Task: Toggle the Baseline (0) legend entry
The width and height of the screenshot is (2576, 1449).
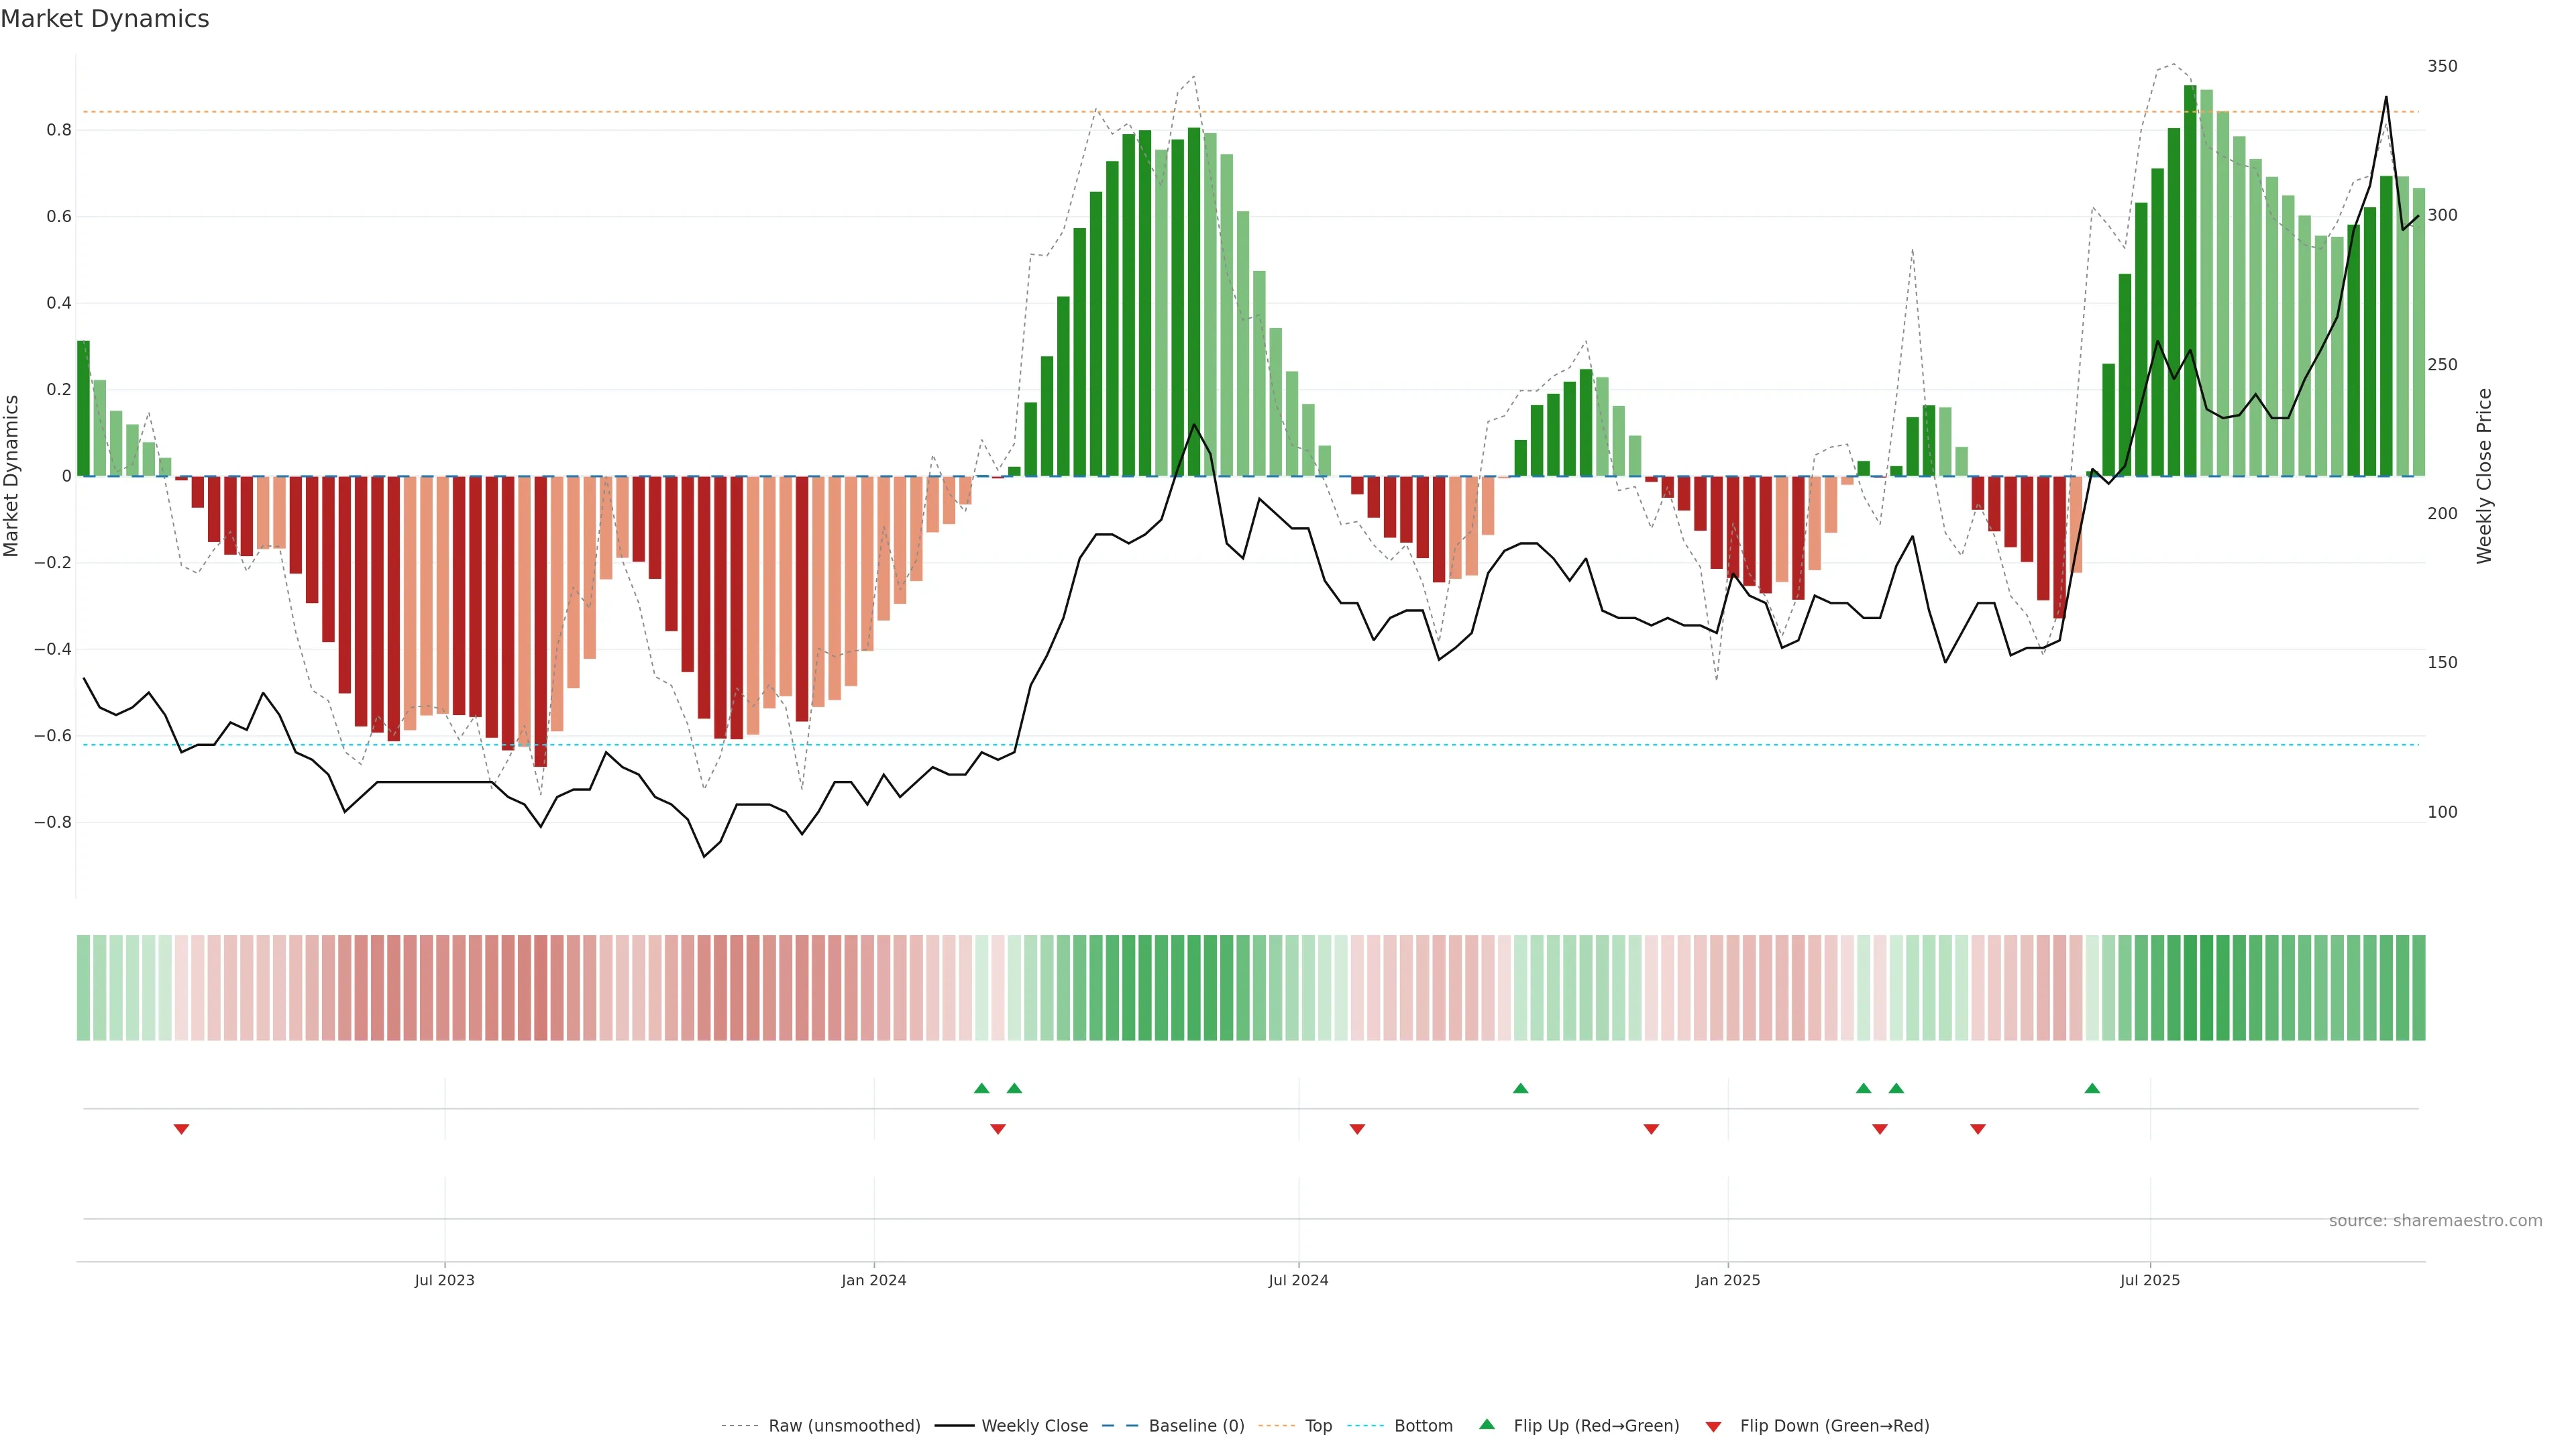Action: 1196,1426
